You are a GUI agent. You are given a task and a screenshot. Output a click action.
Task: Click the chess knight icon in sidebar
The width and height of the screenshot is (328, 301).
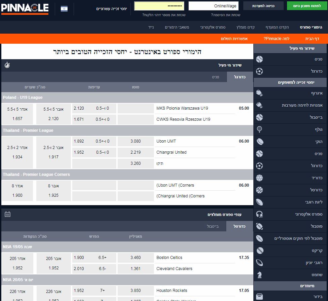pos(259,275)
